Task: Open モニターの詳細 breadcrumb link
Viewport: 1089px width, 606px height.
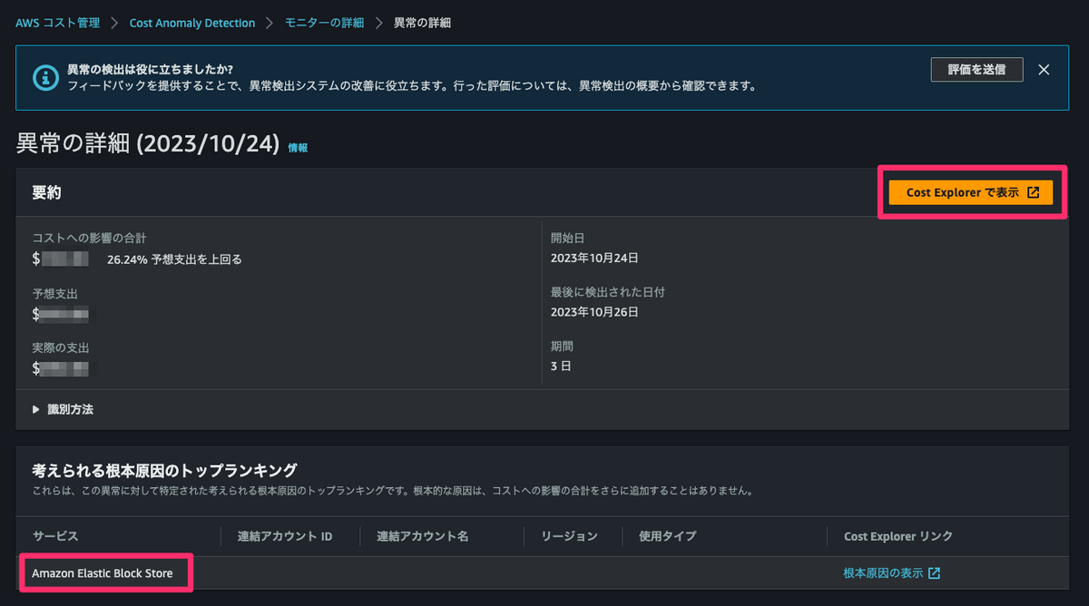Action: pyautogui.click(x=324, y=23)
